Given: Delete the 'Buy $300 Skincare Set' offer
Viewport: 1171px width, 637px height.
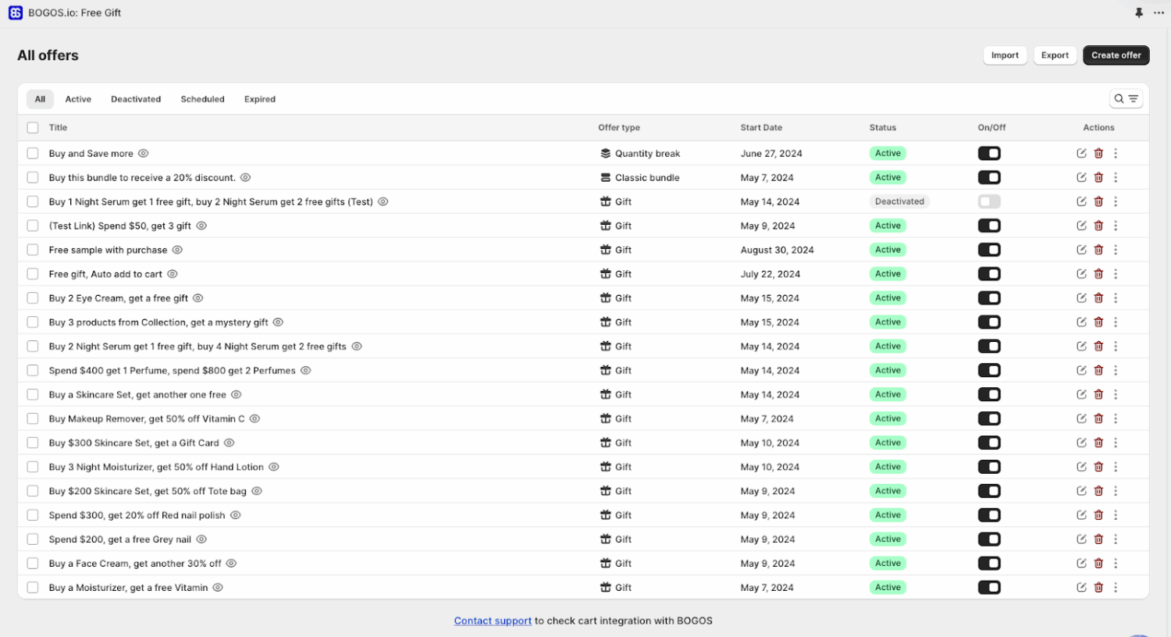Looking at the screenshot, I should pos(1098,443).
